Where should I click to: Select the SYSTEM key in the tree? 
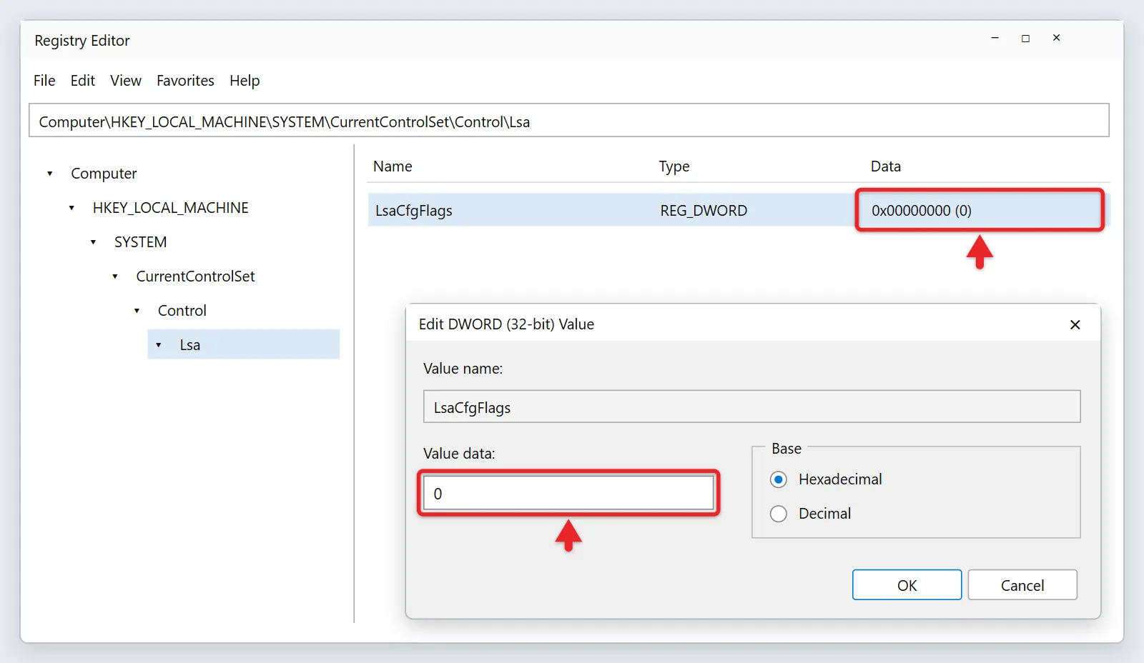[141, 242]
